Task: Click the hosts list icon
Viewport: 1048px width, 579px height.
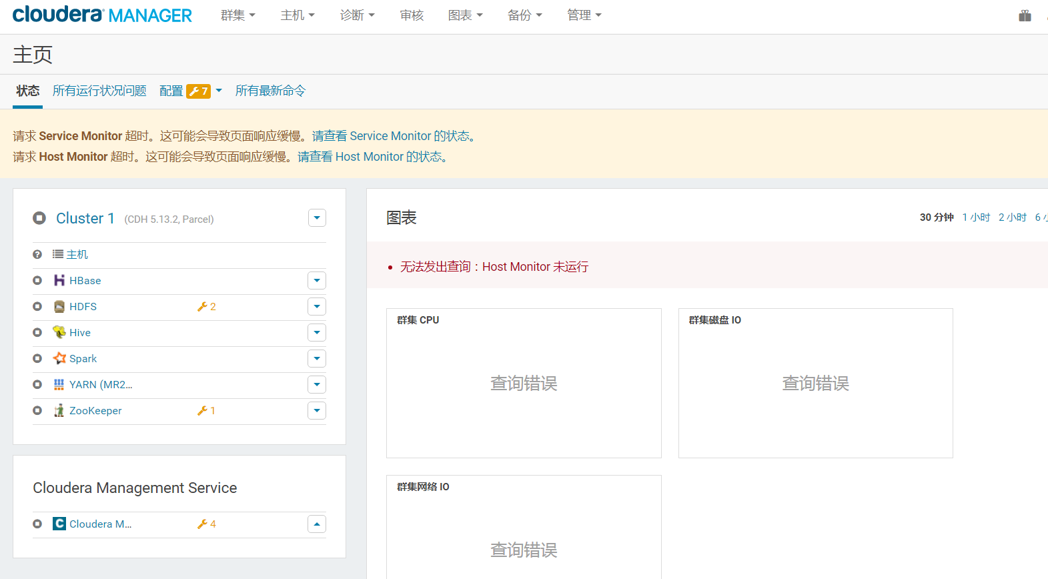Action: tap(58, 254)
